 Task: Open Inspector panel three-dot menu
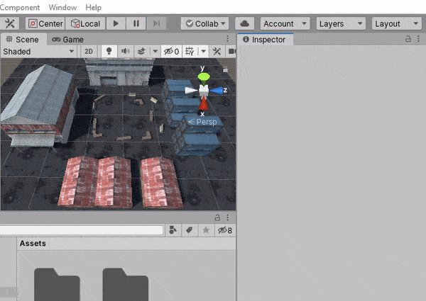coord(418,39)
